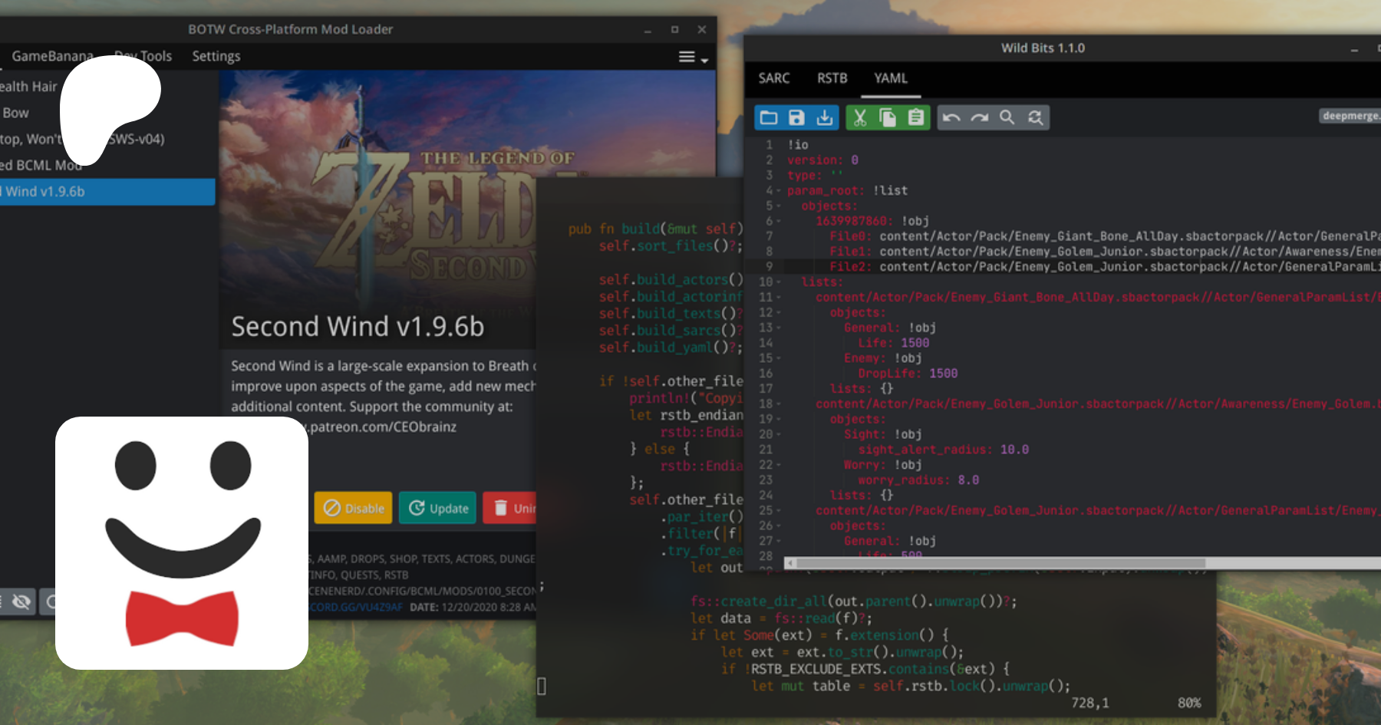Redo the edit in YAML editor
Image resolution: width=1381 pixels, height=725 pixels.
(x=979, y=117)
